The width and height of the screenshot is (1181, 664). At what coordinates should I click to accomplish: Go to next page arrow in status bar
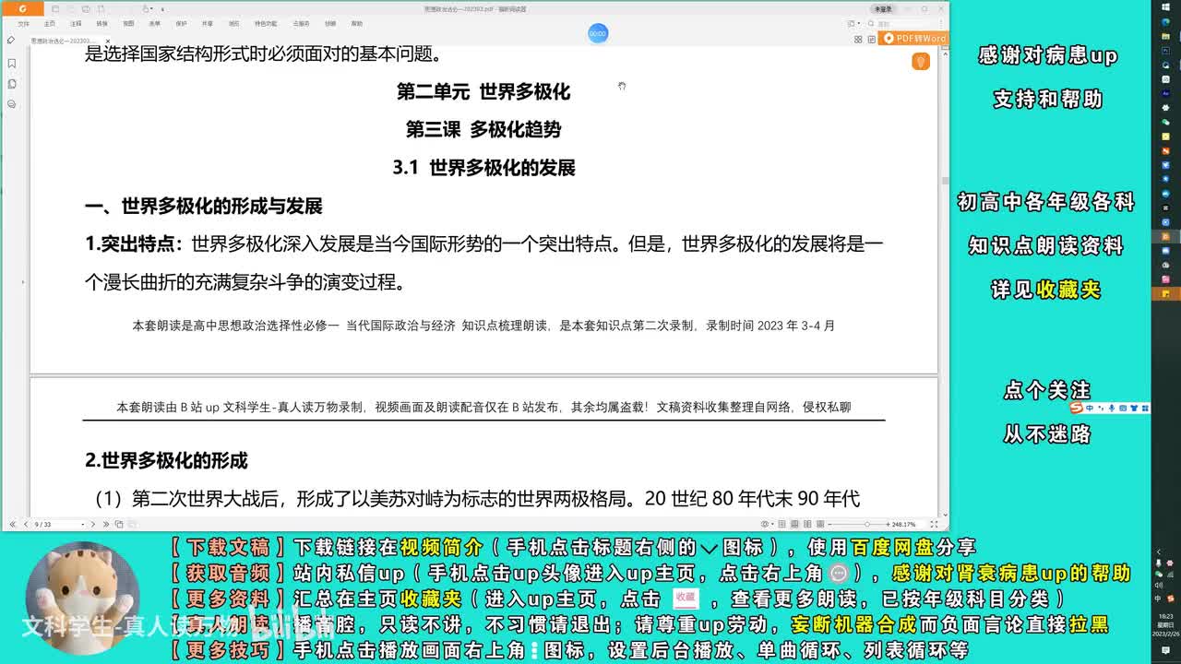[x=93, y=524]
